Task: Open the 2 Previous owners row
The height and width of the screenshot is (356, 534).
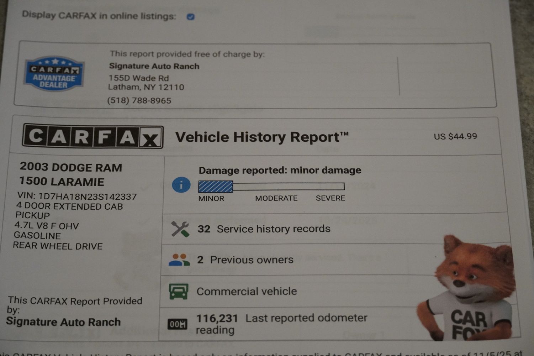Action: coord(245,260)
